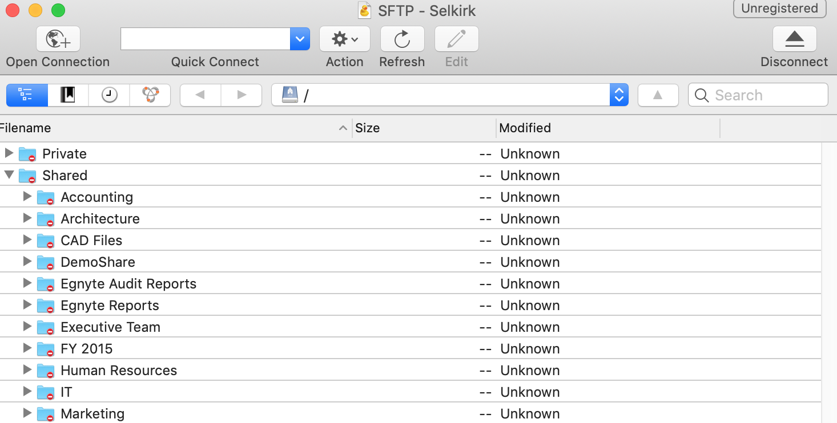Collapse the Shared folder
This screenshot has width=837, height=423.
coord(9,174)
